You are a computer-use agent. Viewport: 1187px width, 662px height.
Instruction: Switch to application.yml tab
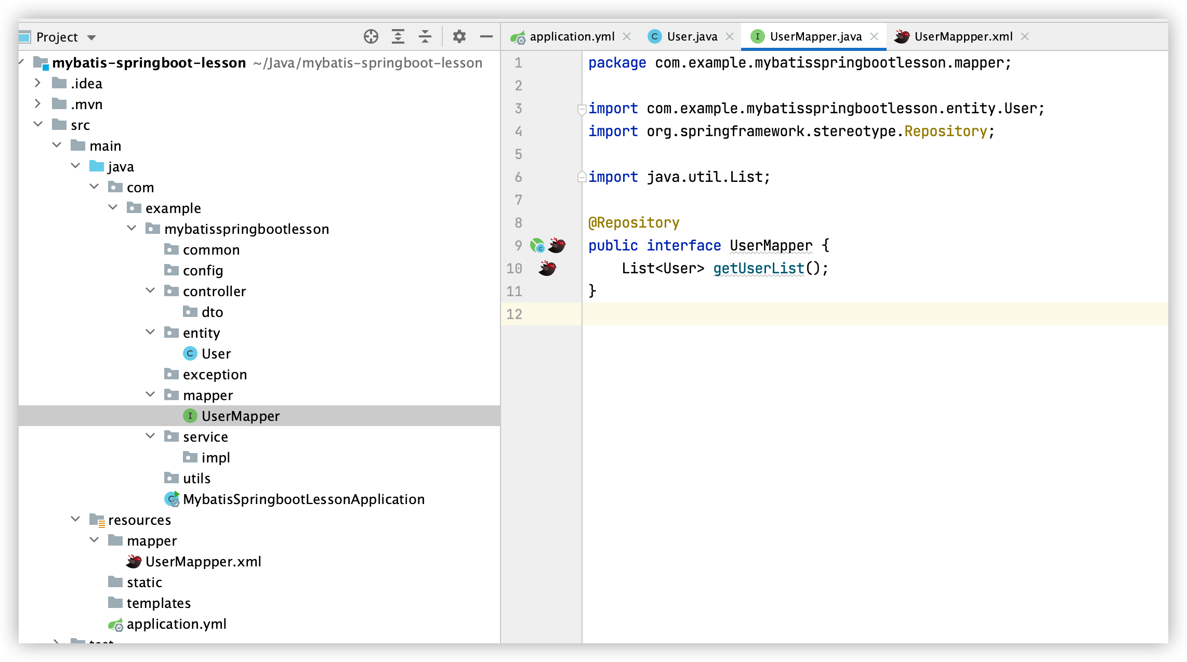point(572,36)
